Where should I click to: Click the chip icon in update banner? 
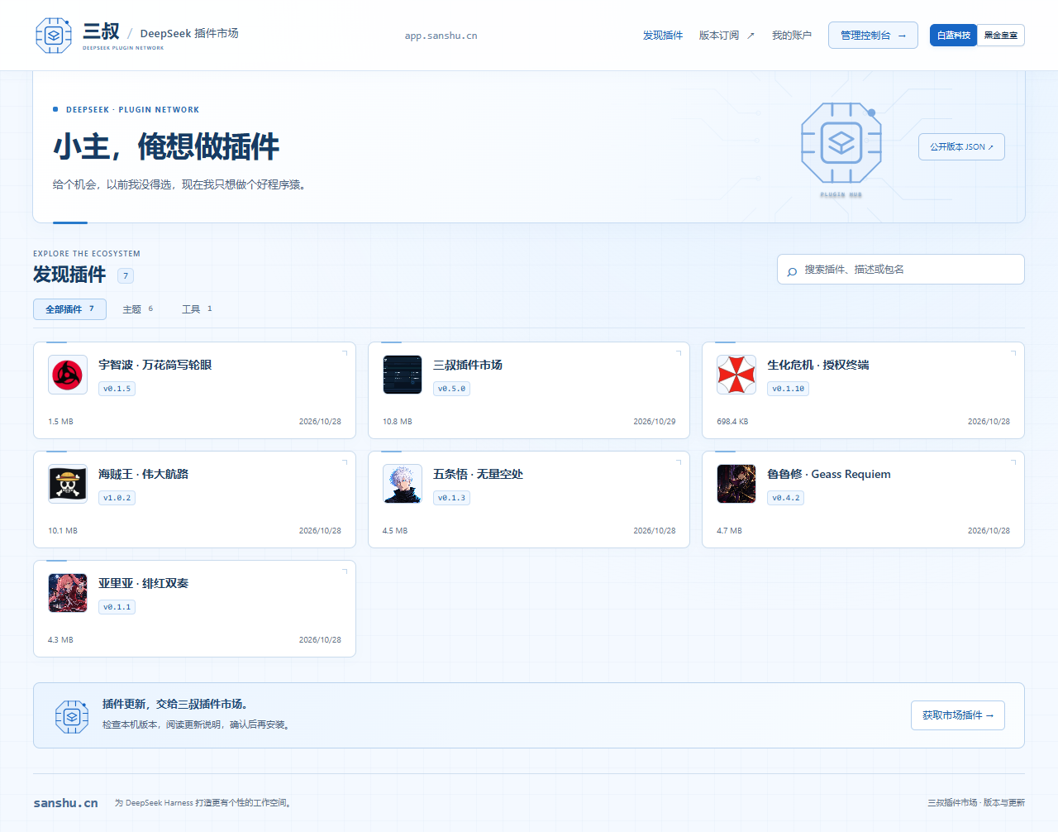coord(72,716)
